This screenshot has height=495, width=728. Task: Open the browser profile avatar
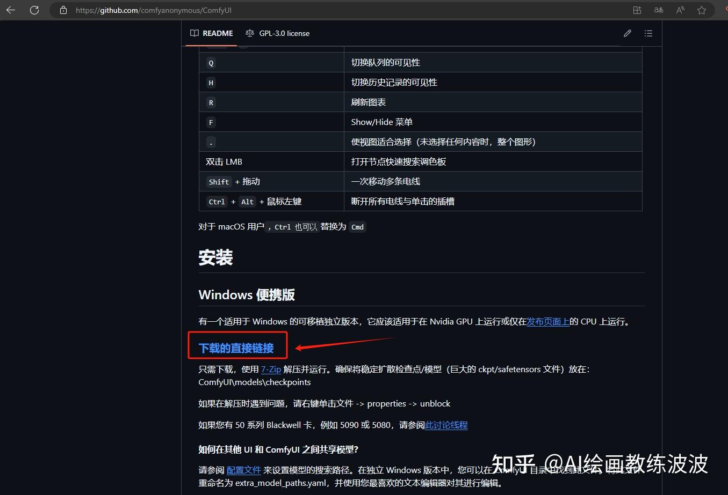coord(725,10)
